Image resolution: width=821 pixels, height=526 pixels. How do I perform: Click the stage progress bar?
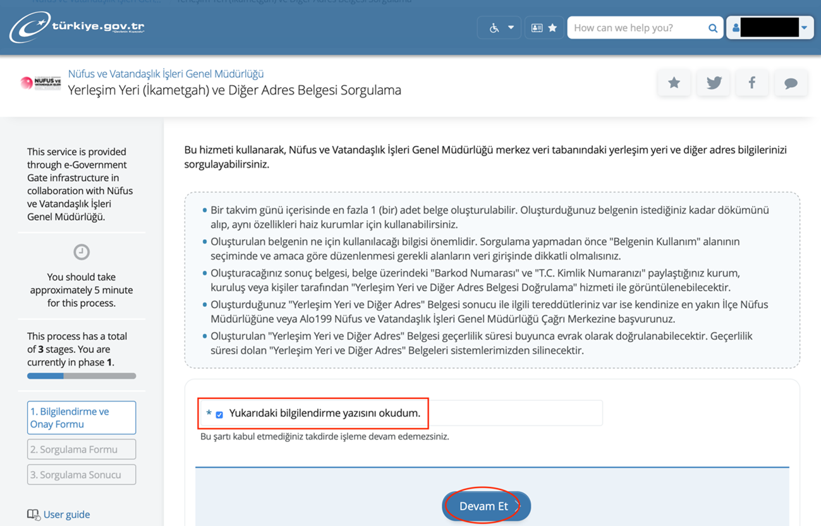click(82, 376)
